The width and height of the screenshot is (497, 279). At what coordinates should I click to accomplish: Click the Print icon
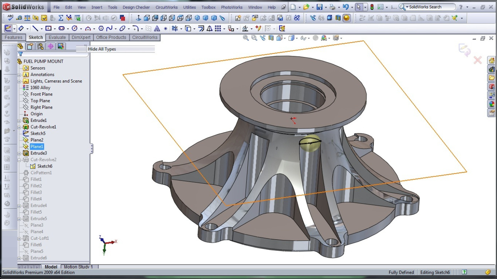pos(332,7)
